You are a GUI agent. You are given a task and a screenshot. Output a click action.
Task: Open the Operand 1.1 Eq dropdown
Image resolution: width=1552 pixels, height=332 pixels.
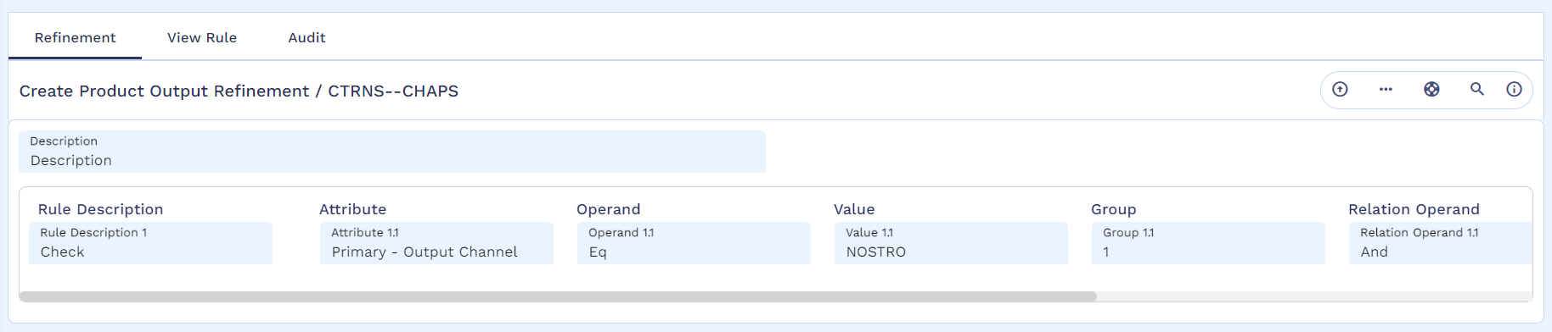694,243
